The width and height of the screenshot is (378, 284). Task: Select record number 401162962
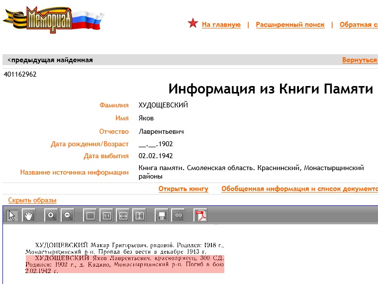[x=20, y=74]
